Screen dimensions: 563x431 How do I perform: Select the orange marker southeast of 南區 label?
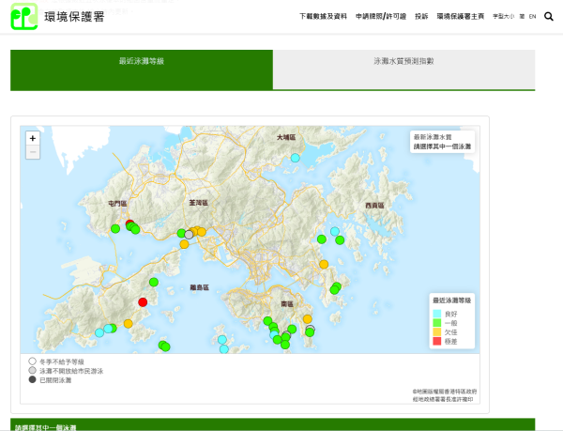coord(308,319)
